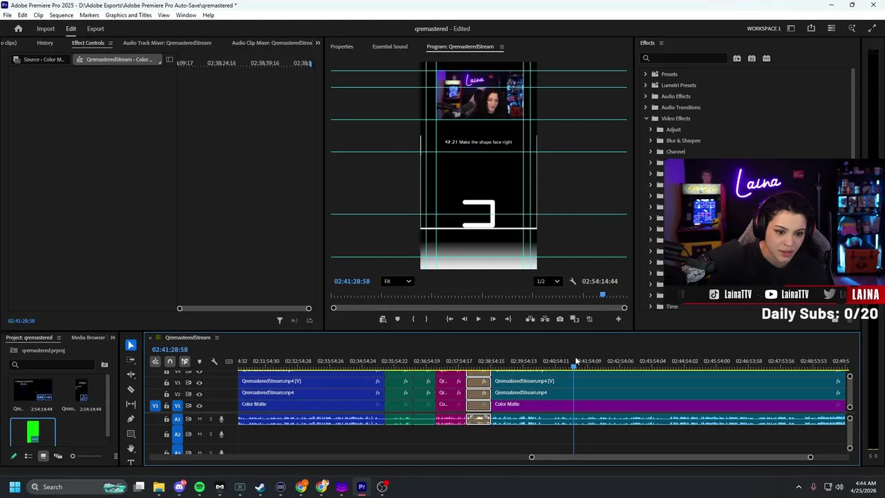
Task: Filter Accelerated Effects in Effects panel
Action: click(x=737, y=58)
